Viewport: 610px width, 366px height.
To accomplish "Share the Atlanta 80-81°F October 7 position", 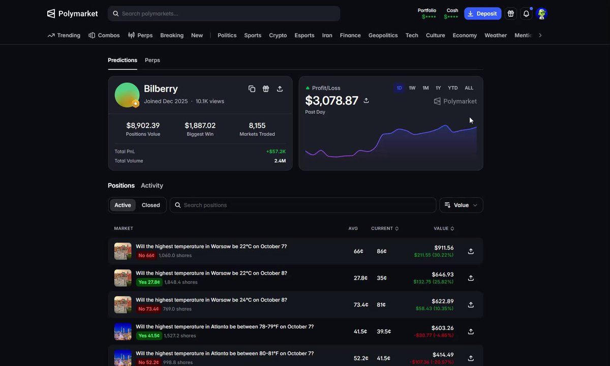I will pos(471,358).
